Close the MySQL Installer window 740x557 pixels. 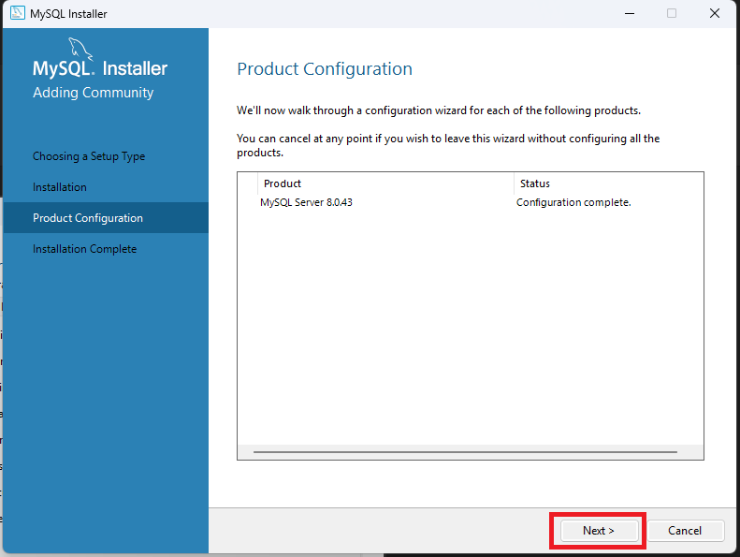coord(715,13)
